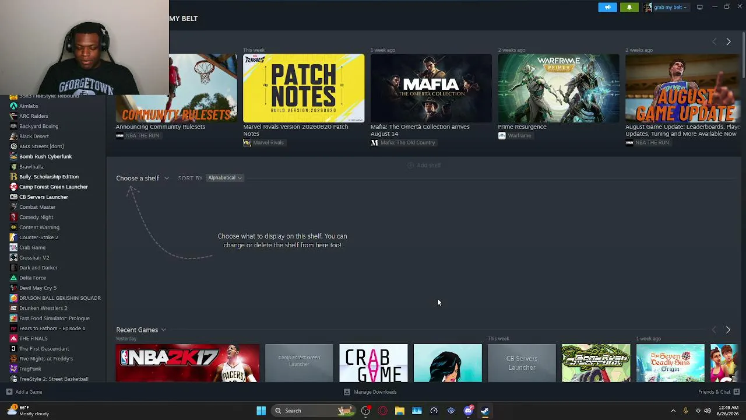The width and height of the screenshot is (746, 420).
Task: Expand the 'Choose a shelf' dropdown
Action: point(142,178)
